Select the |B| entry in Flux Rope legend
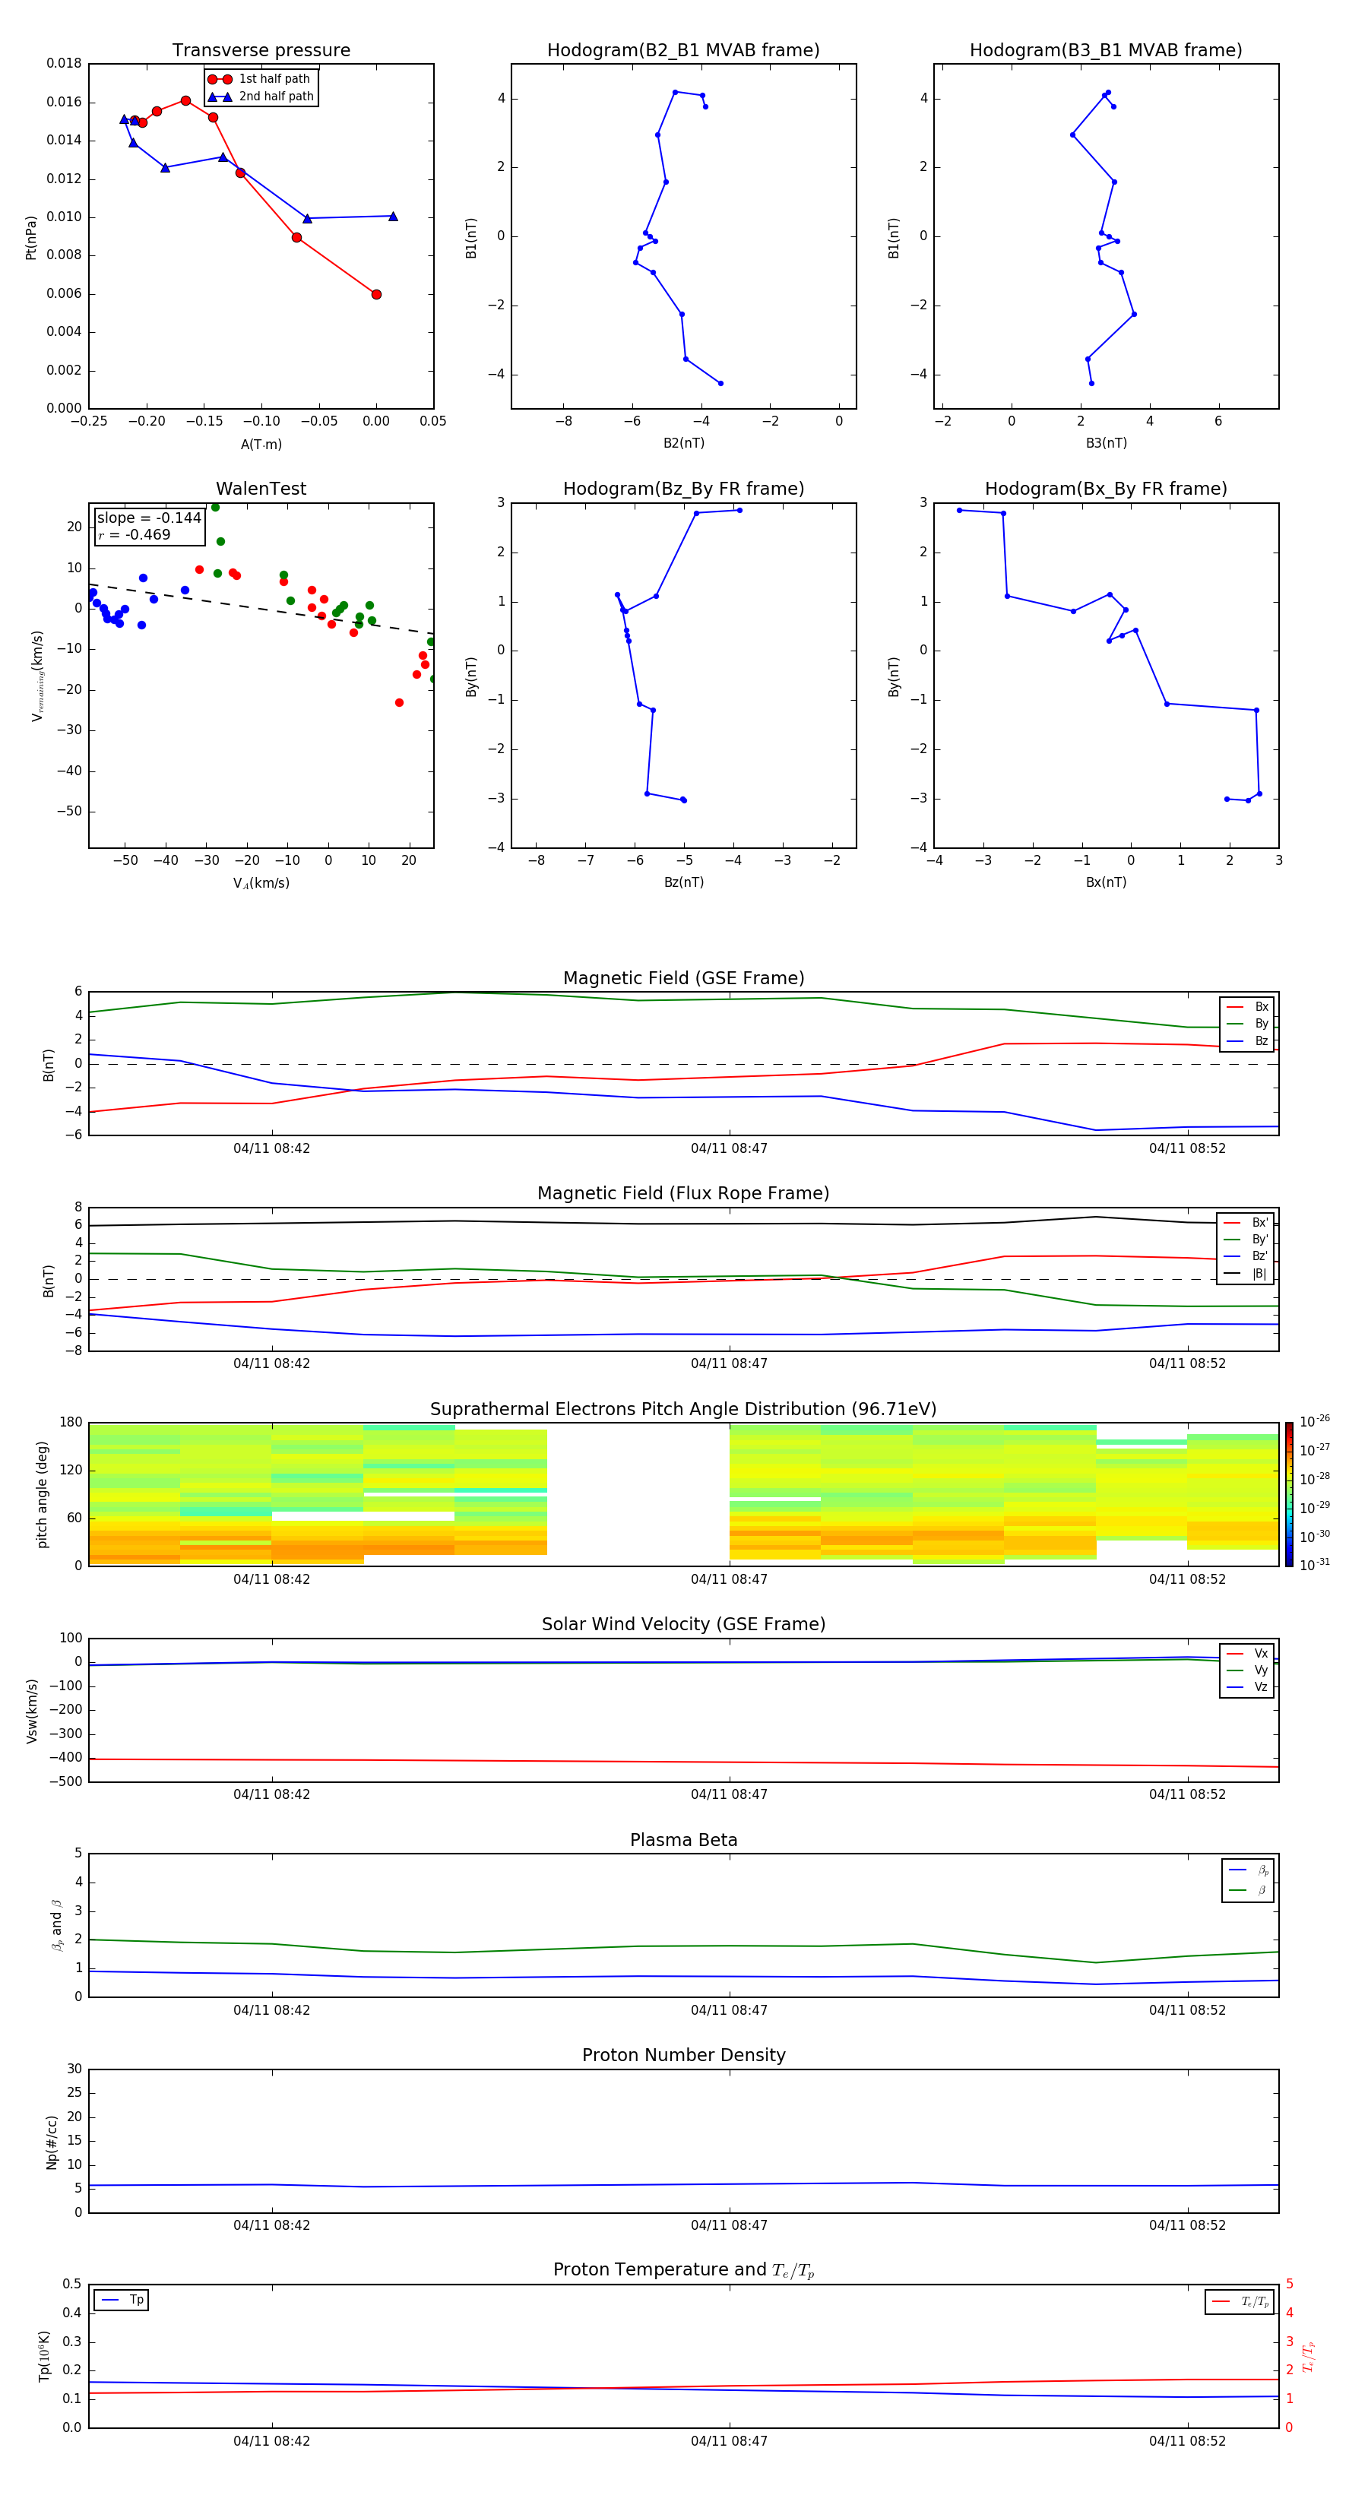1368x2508 pixels. (x=1246, y=1274)
